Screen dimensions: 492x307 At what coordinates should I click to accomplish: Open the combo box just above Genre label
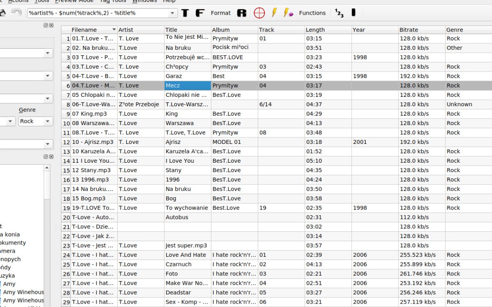48,99
